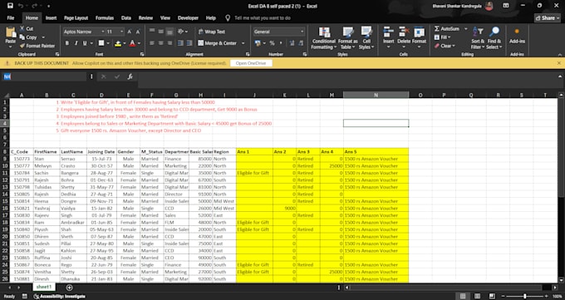This screenshot has height=300, width=565.
Task: Expand the formula bar with the chevron
Action: pos(559,76)
